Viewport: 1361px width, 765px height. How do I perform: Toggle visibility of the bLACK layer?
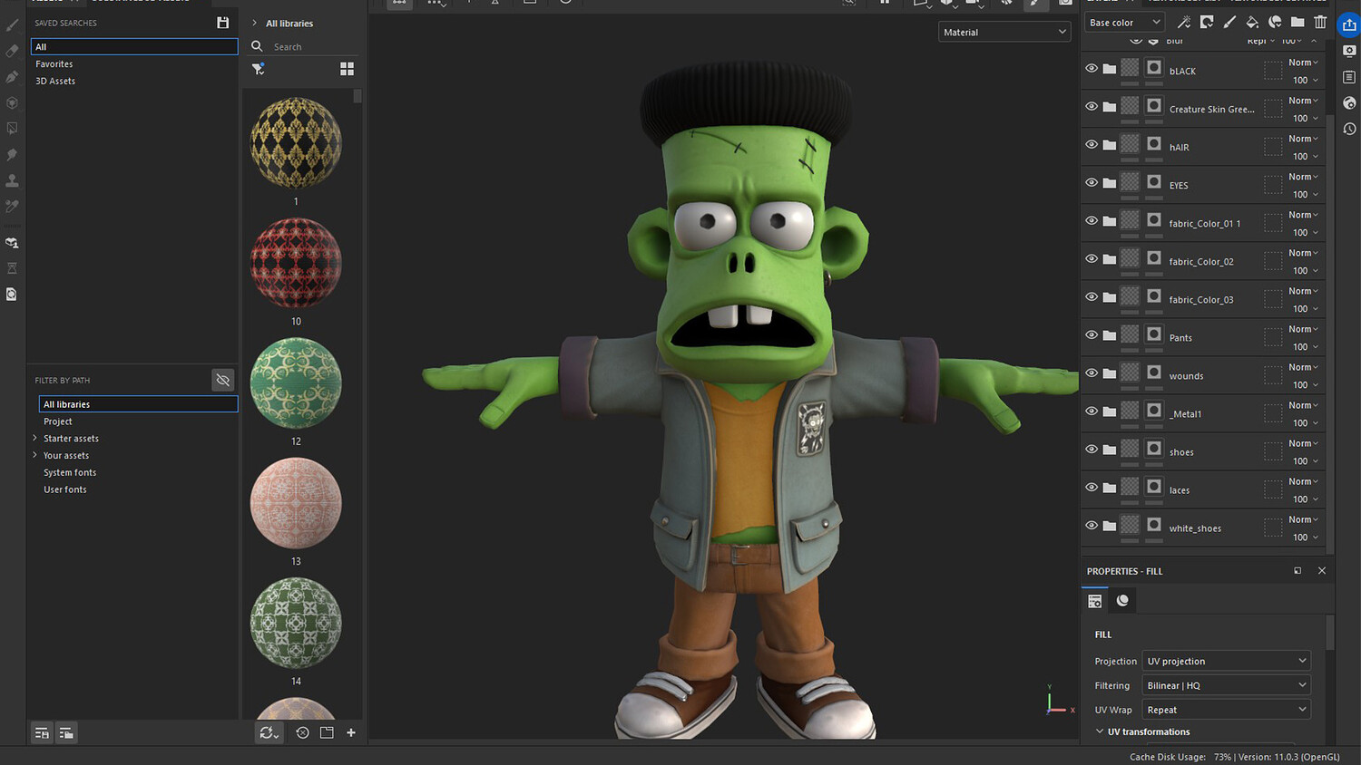coord(1092,68)
